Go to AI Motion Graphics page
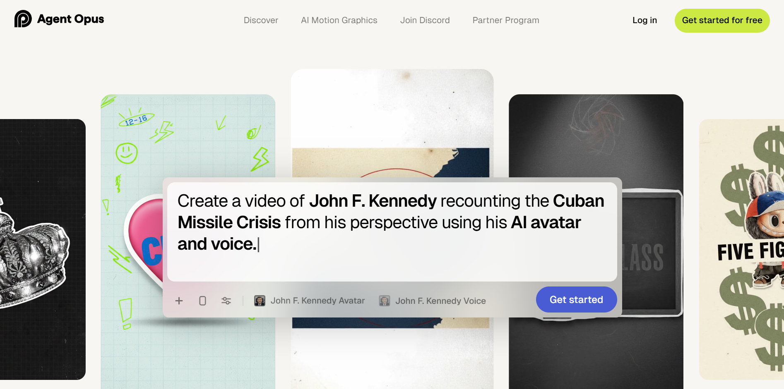This screenshot has height=389, width=784. click(x=339, y=20)
